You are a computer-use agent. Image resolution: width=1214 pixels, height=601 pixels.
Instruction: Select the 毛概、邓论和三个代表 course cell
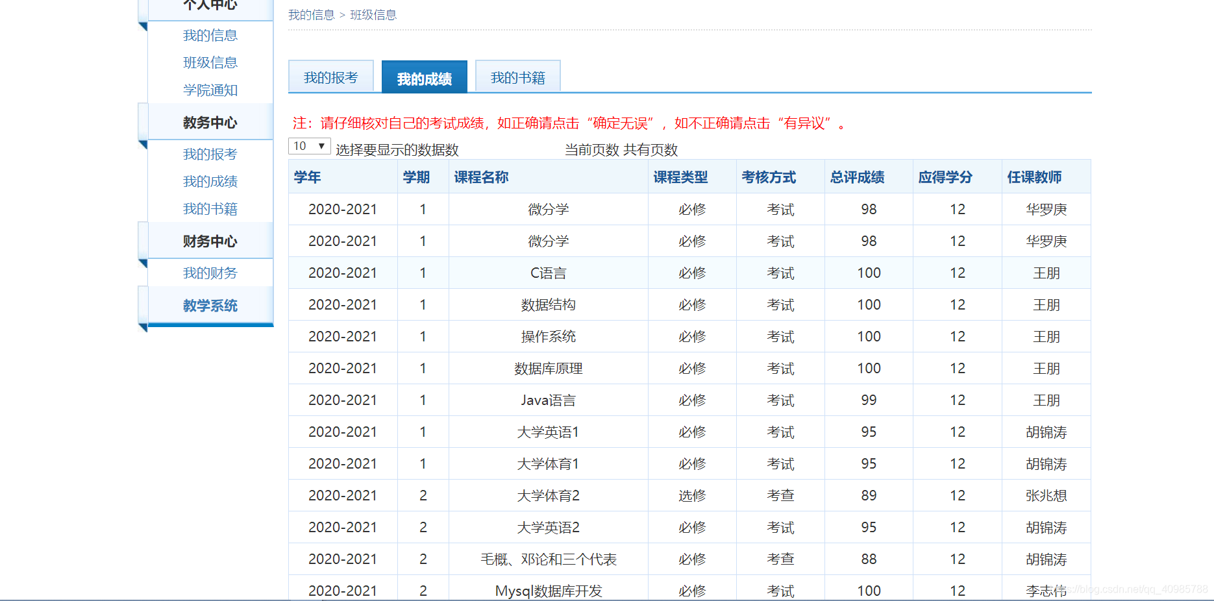(549, 559)
